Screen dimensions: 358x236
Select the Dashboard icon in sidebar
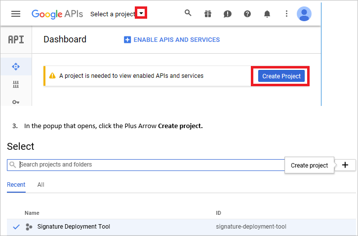[16, 67]
